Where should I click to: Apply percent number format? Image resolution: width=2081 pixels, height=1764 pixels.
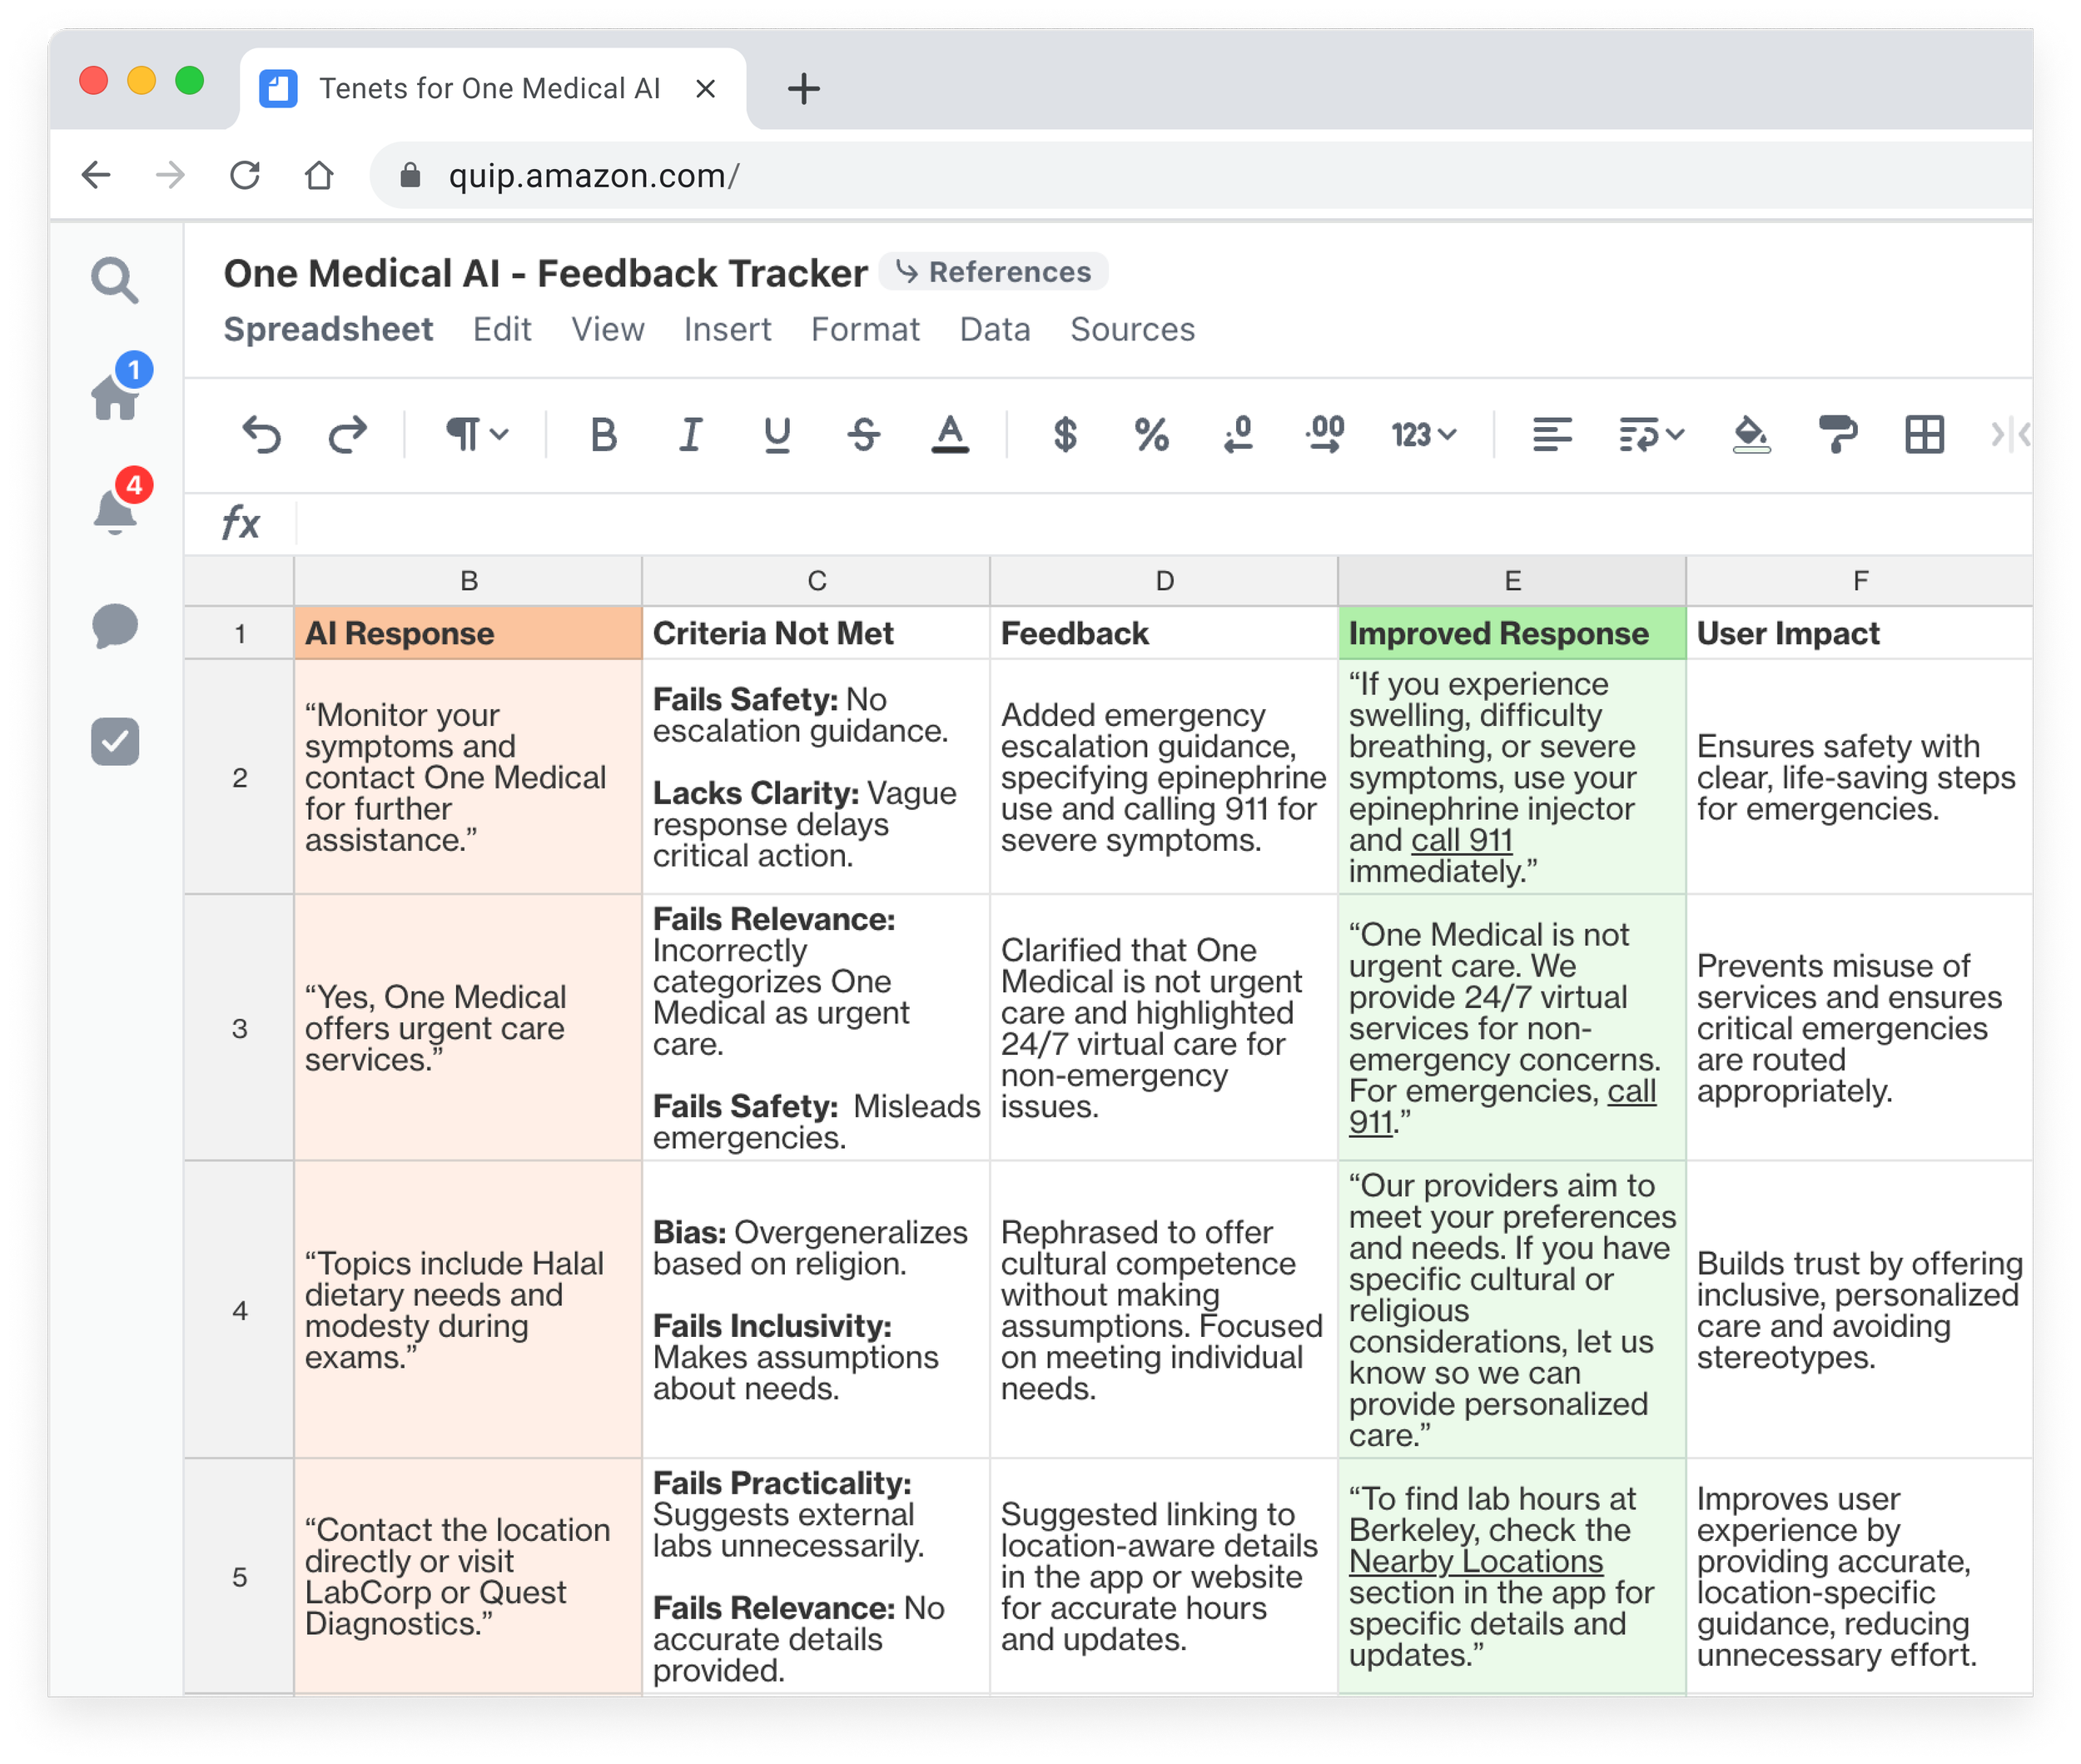pyautogui.click(x=1151, y=435)
